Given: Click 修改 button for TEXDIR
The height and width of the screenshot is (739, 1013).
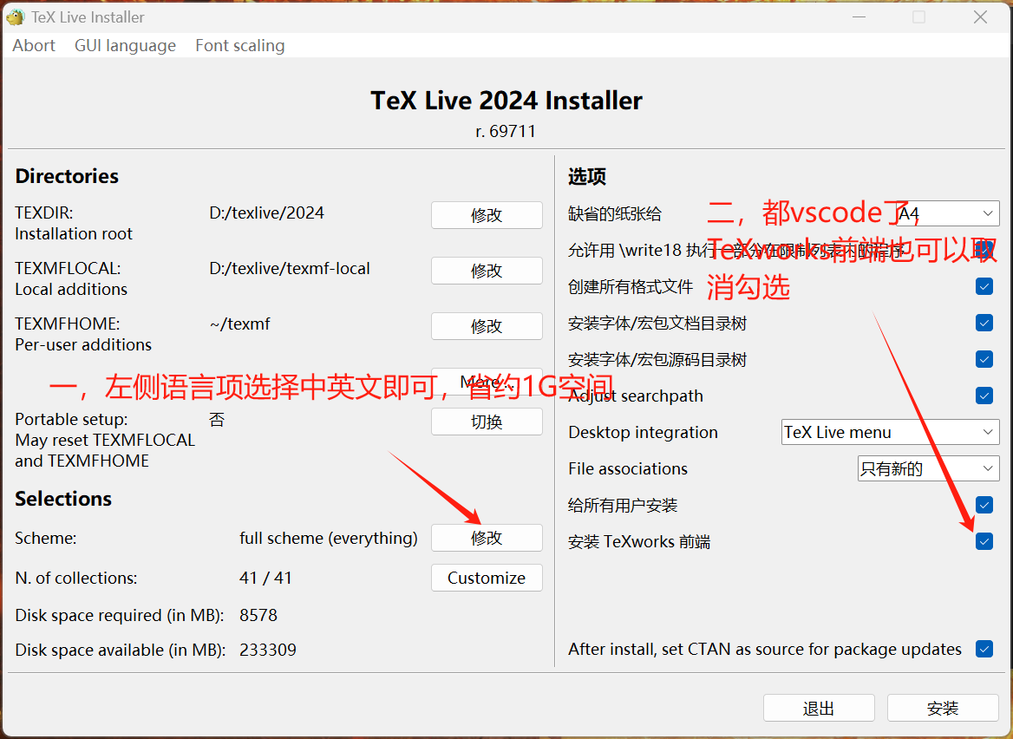Looking at the screenshot, I should 487,215.
